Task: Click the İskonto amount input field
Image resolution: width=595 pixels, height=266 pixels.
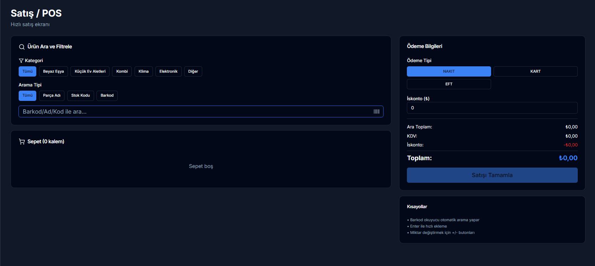Action: [x=492, y=108]
